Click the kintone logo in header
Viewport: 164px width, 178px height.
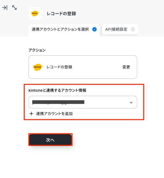pos(35,13)
